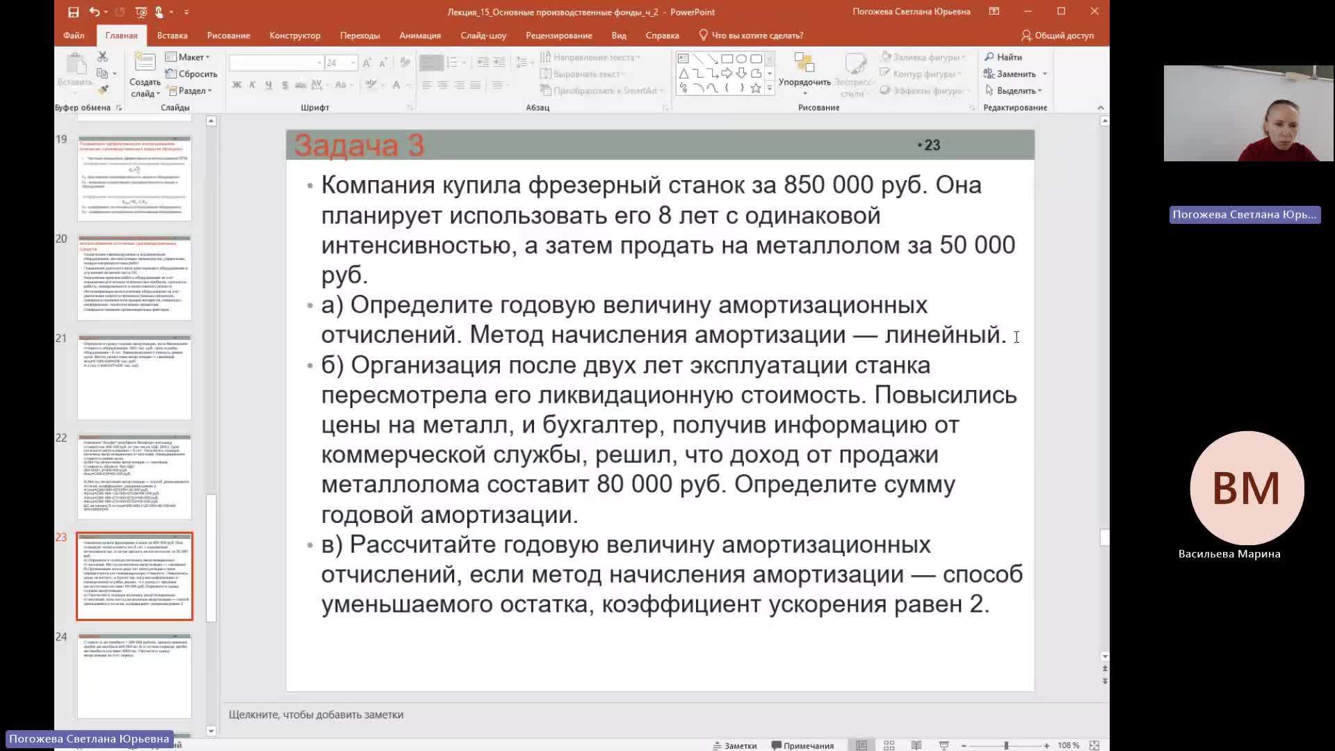Image resolution: width=1335 pixels, height=751 pixels.
Task: Customize quick access toolbar dropdown
Action: [186, 12]
